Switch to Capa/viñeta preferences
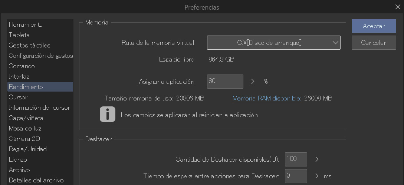The image size is (404, 185). point(26,118)
